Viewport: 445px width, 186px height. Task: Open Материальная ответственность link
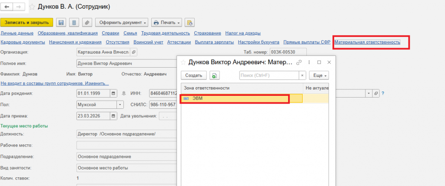367,42
